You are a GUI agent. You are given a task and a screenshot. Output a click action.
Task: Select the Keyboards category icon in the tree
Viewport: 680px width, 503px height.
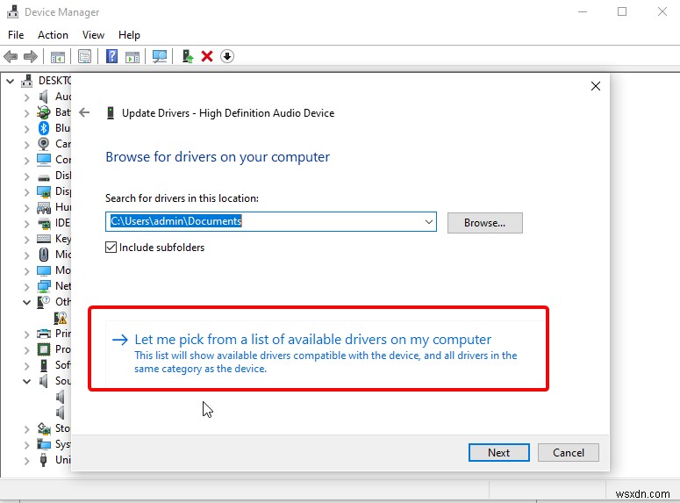(44, 239)
